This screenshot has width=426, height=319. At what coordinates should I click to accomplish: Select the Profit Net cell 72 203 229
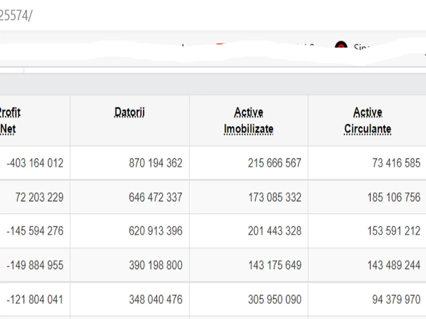pos(39,197)
